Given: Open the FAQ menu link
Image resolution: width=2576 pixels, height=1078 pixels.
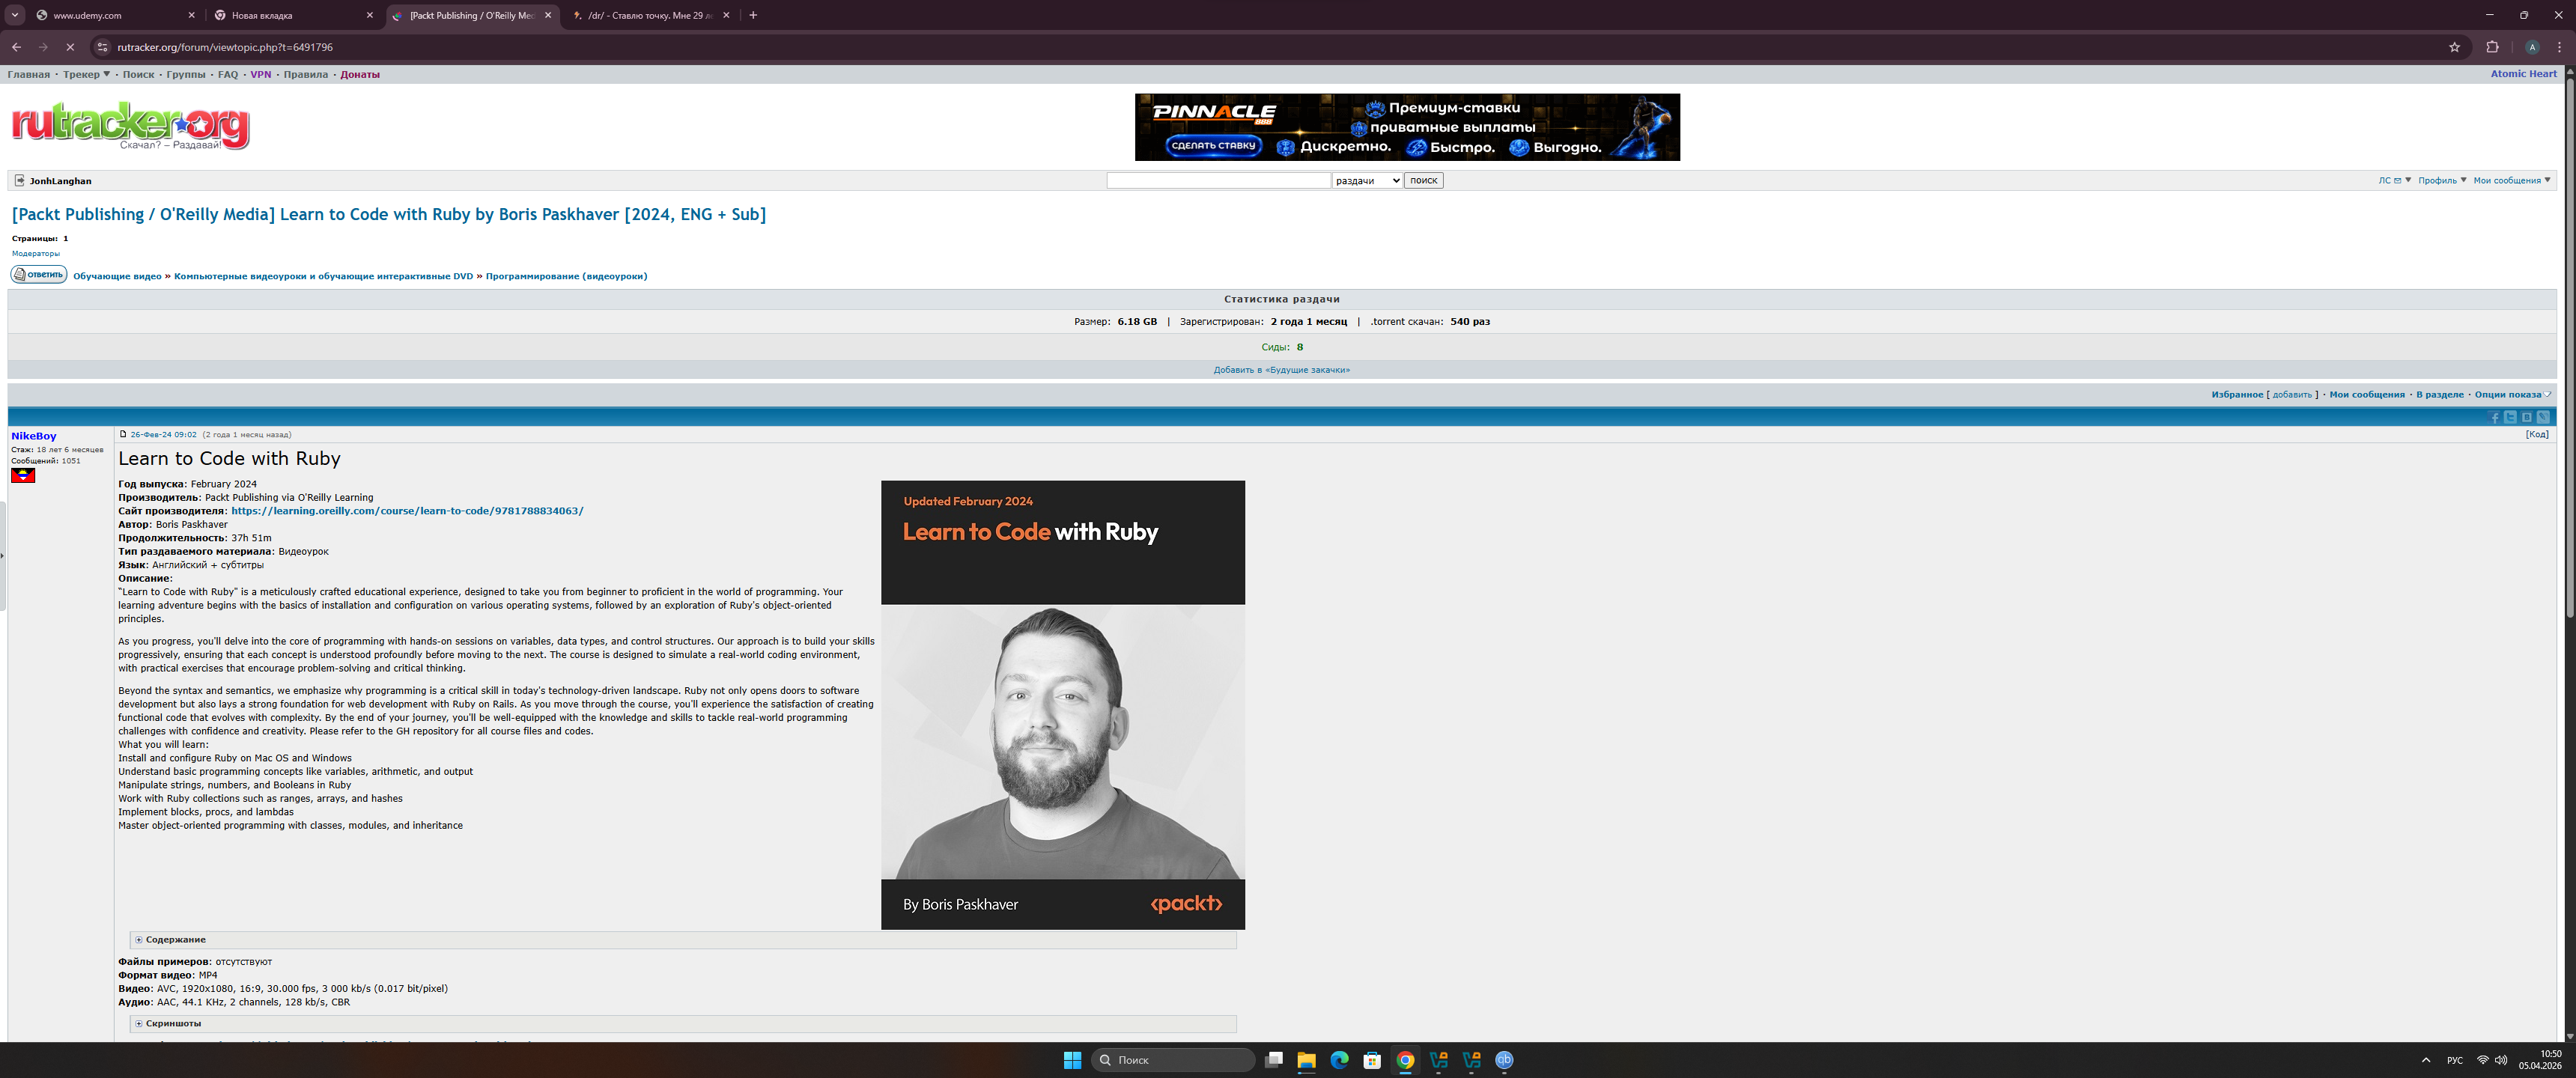Looking at the screenshot, I should [x=228, y=74].
